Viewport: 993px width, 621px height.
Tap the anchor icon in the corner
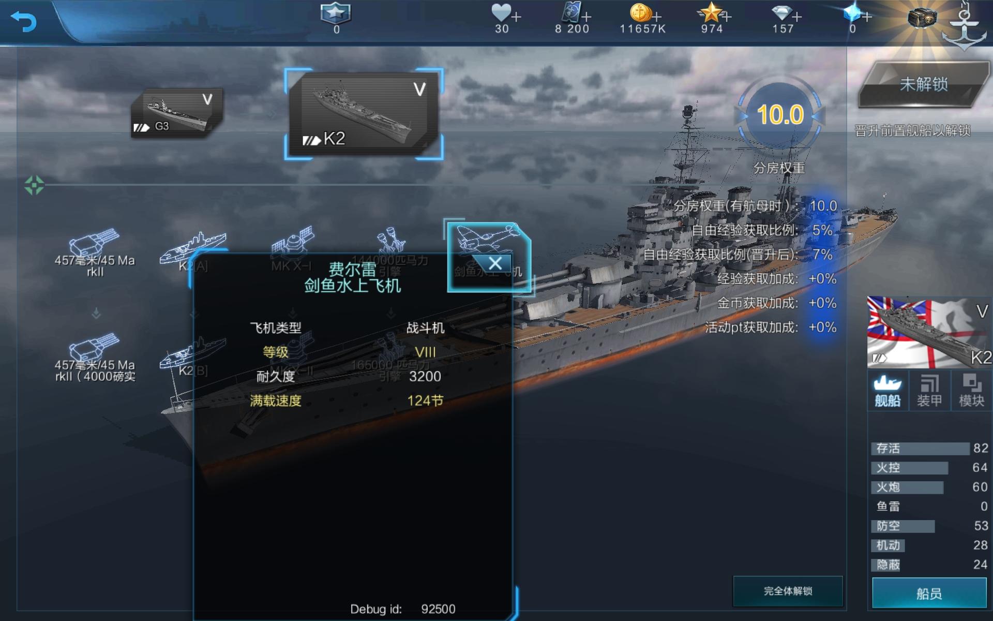click(x=965, y=26)
